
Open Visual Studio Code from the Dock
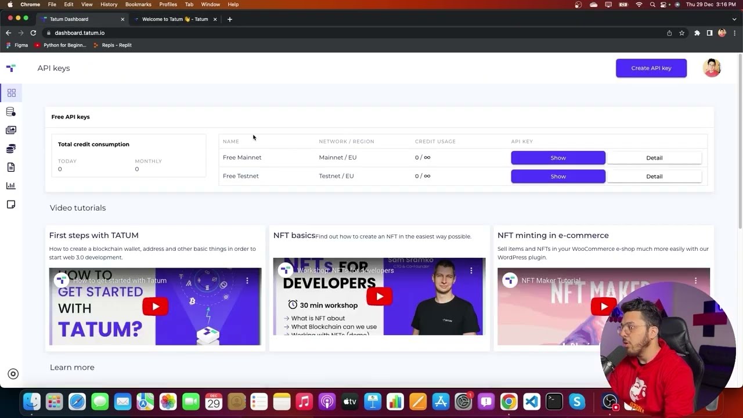pyautogui.click(x=531, y=401)
